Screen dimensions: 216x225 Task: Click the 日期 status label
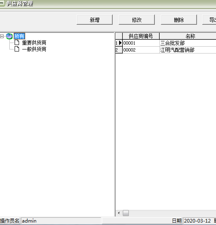click(x=177, y=221)
